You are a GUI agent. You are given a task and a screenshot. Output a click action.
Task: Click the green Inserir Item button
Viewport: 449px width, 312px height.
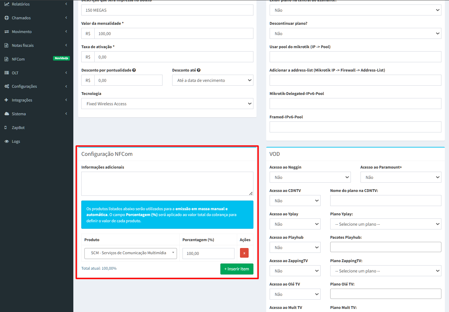pyautogui.click(x=237, y=269)
